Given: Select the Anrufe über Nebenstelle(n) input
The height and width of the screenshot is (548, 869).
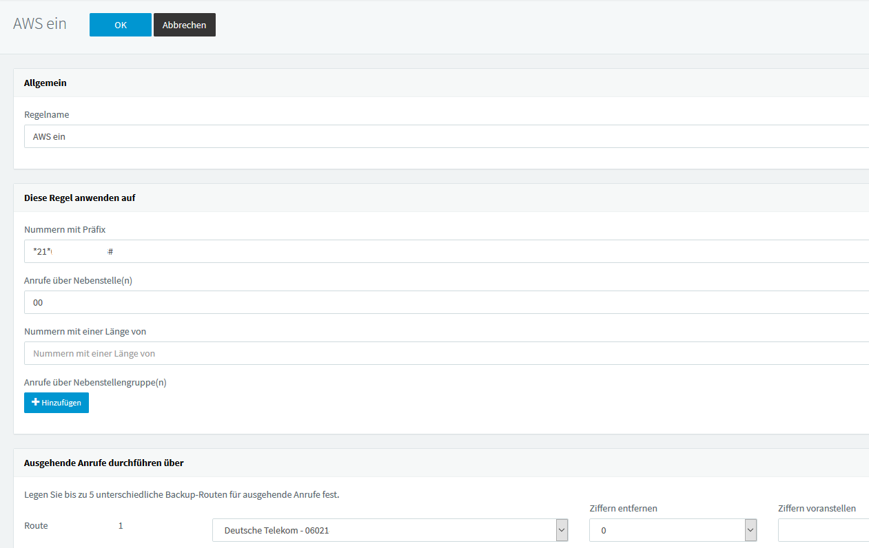Looking at the screenshot, I should tap(441, 302).
